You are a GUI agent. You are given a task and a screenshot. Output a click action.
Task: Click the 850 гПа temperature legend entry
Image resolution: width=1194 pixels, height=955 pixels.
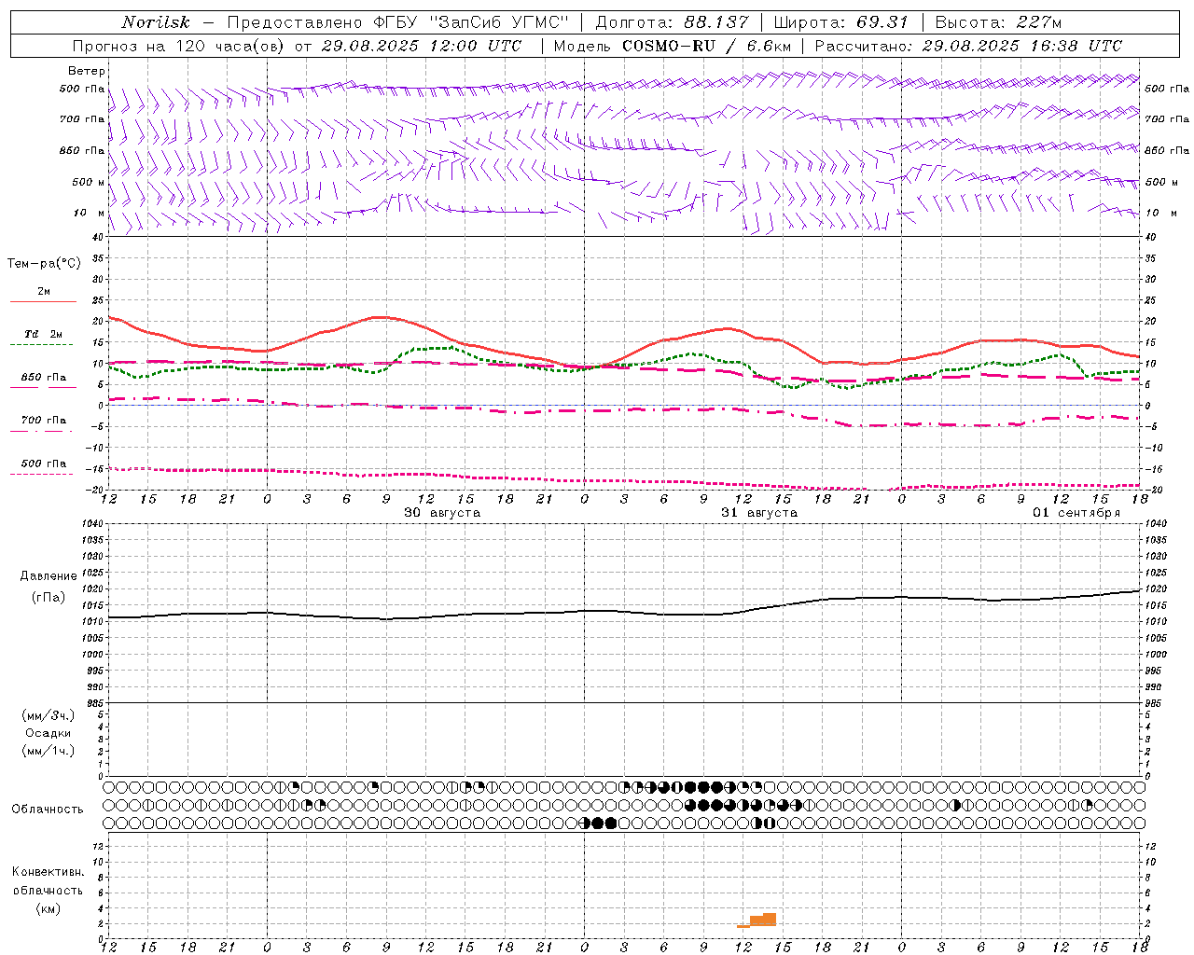point(43,378)
